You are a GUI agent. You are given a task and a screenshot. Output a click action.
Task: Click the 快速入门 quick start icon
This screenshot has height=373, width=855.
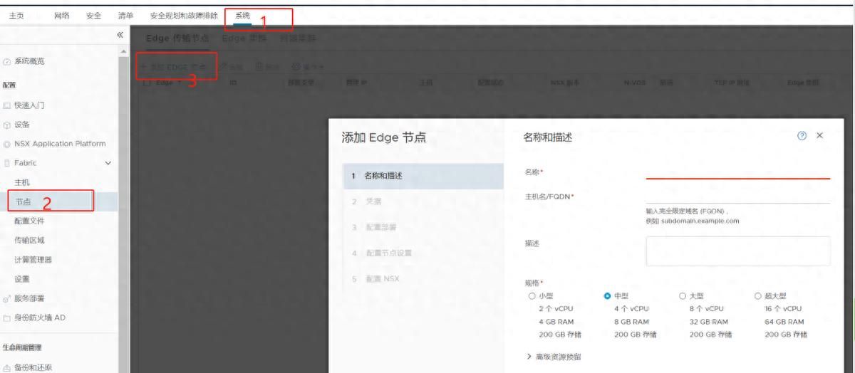coord(6,105)
